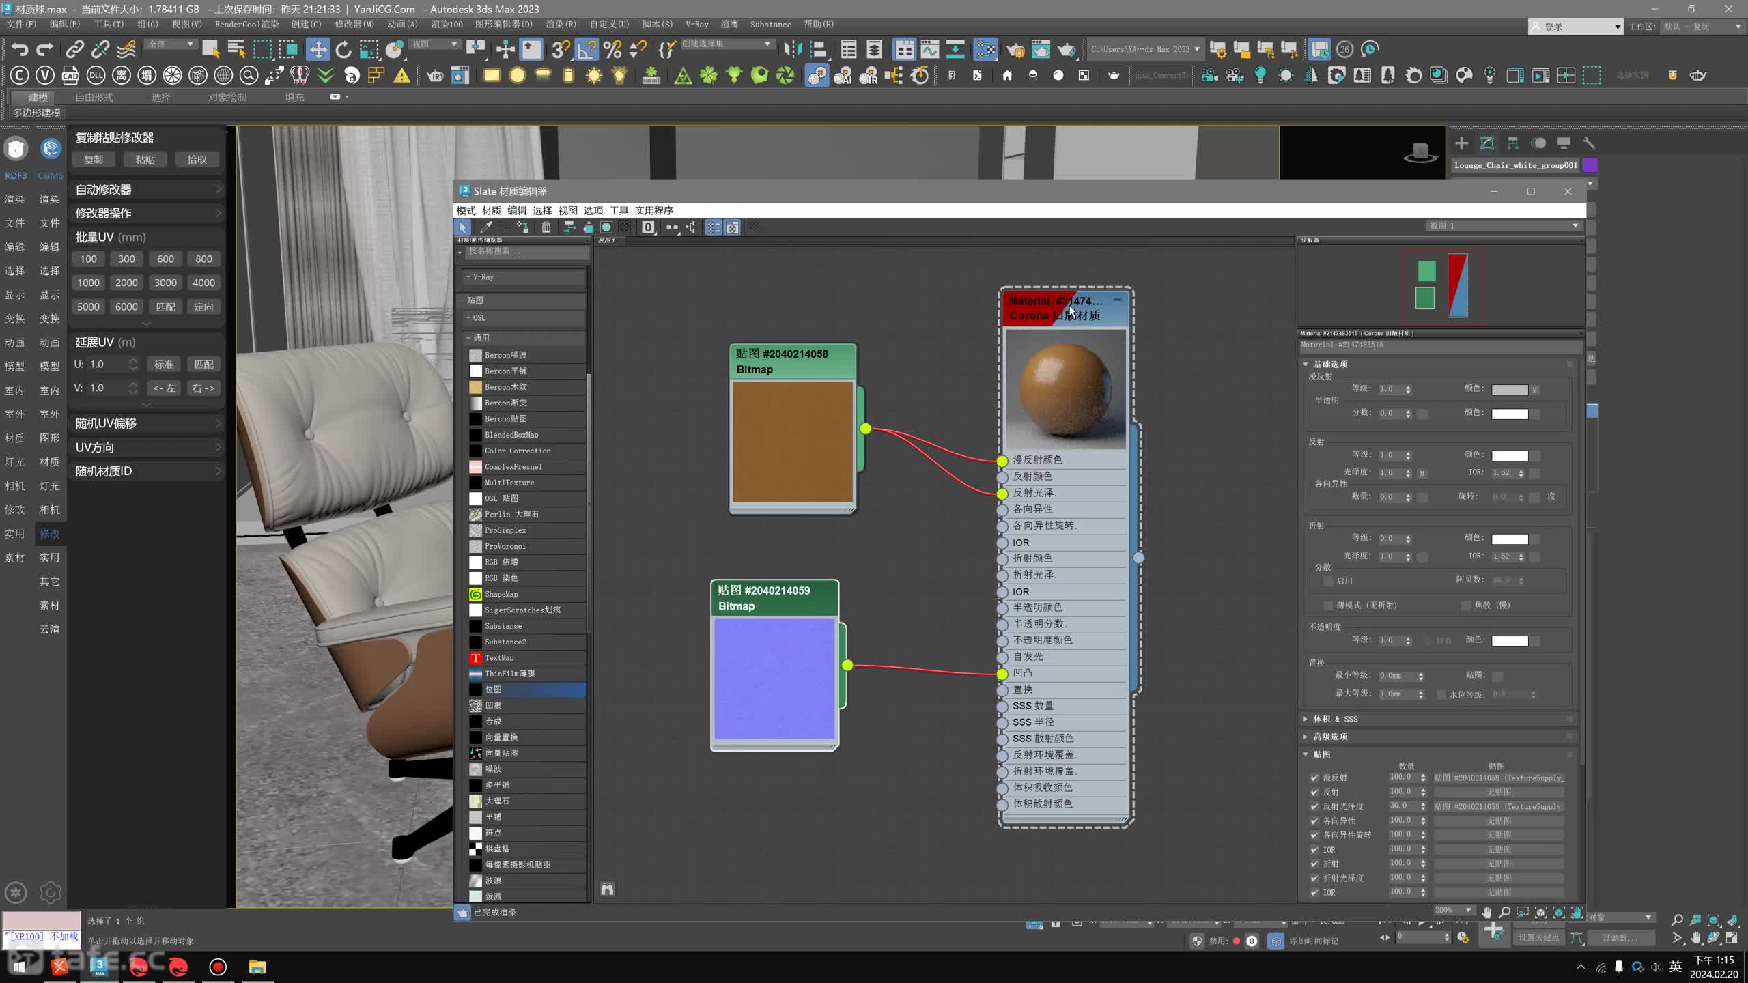
Task: Open the 视图 1 view dropdown
Action: point(1503,226)
